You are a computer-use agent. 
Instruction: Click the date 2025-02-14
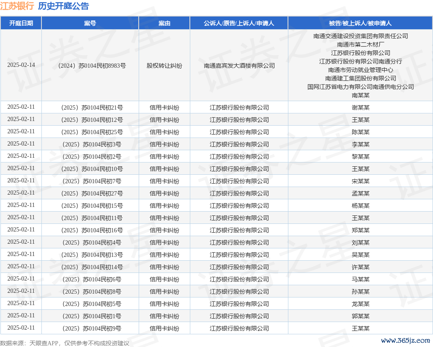[21, 65]
